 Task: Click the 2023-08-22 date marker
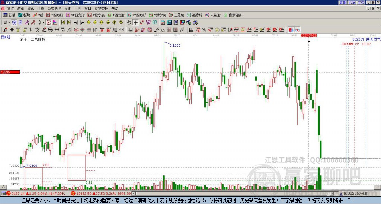tap(309, 35)
